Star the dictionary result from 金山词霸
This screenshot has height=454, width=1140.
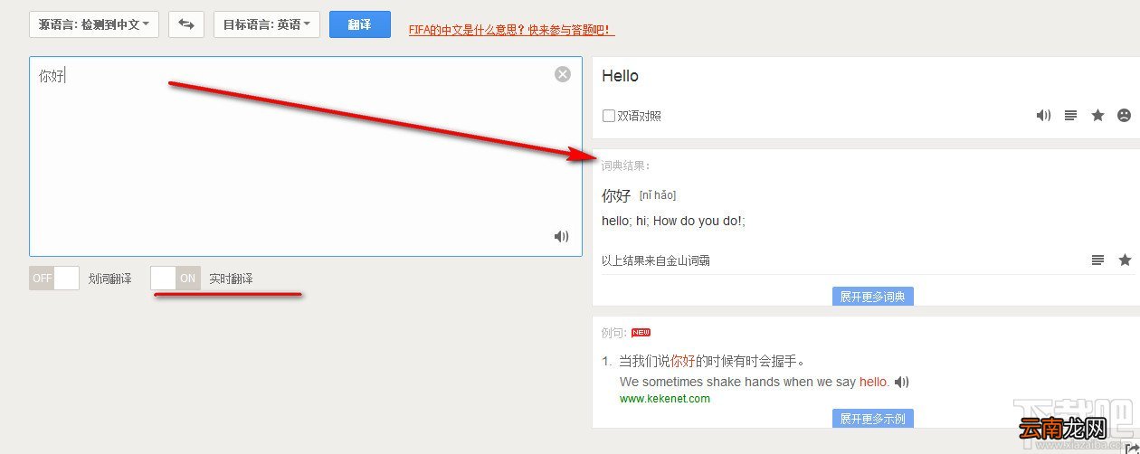[1125, 260]
